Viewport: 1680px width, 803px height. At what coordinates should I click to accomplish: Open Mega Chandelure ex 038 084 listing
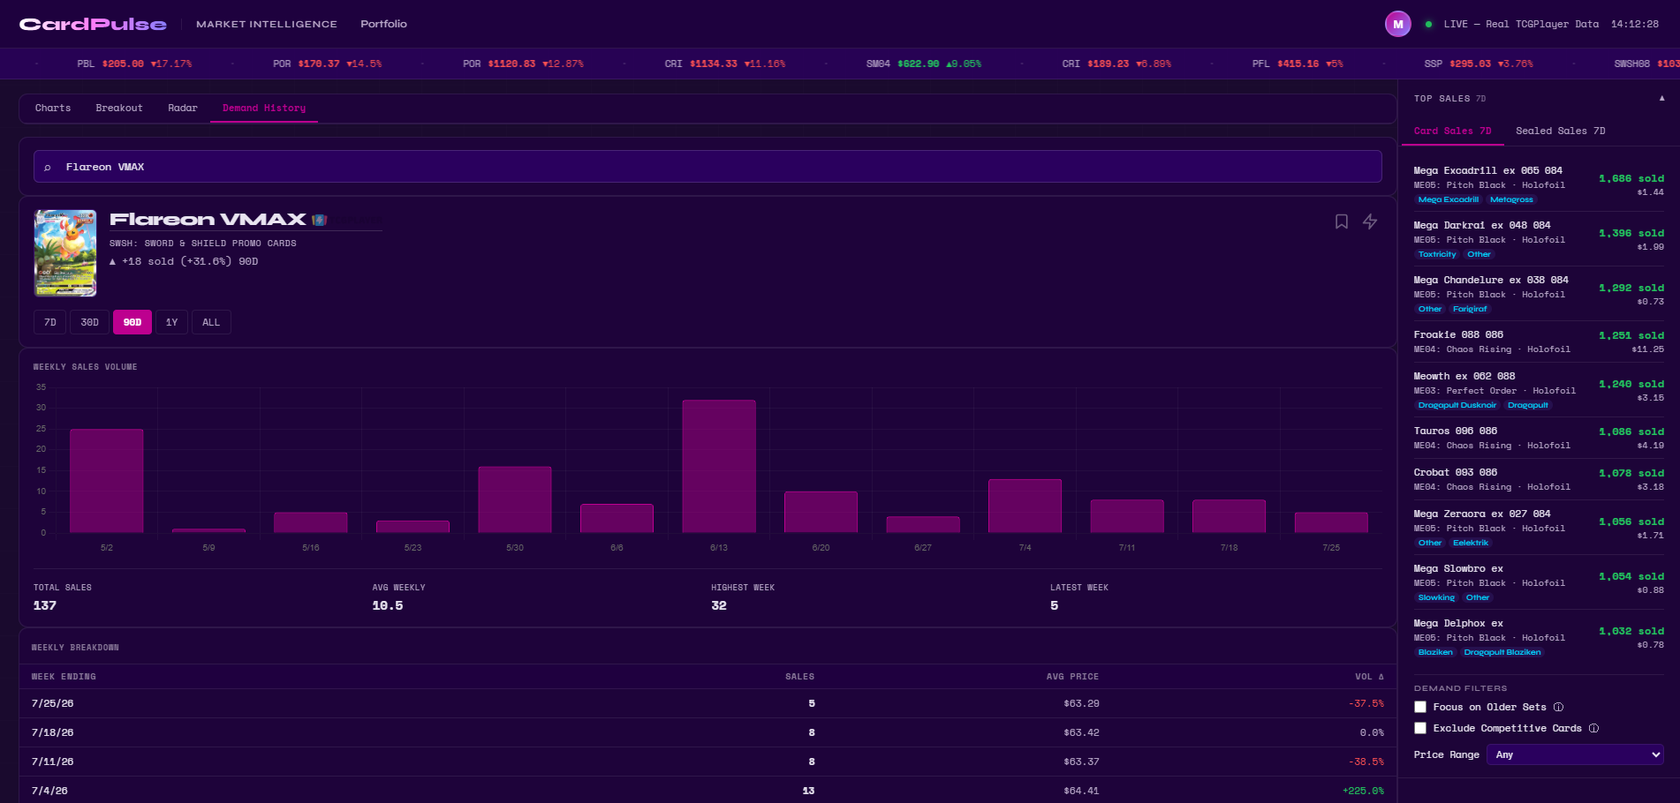1539,294
